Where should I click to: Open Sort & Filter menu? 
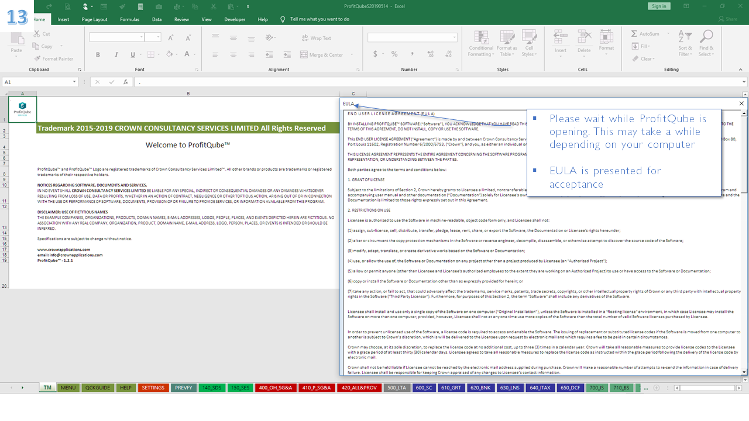pos(685,44)
